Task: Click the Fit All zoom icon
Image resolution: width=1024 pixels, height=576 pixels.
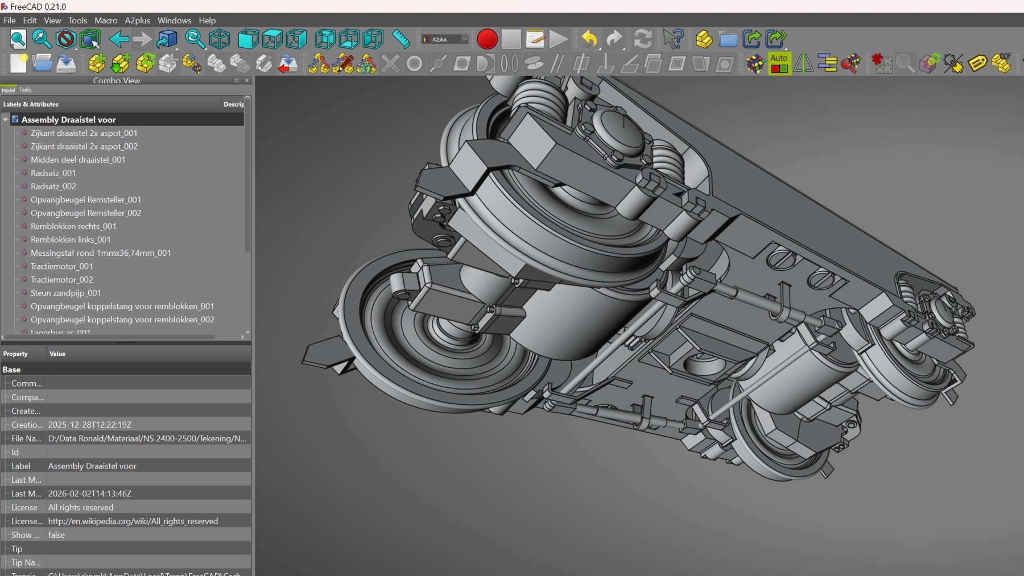Action: (x=18, y=39)
